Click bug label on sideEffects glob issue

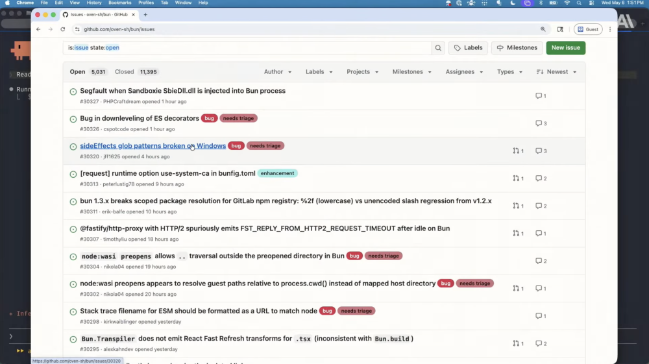point(236,146)
